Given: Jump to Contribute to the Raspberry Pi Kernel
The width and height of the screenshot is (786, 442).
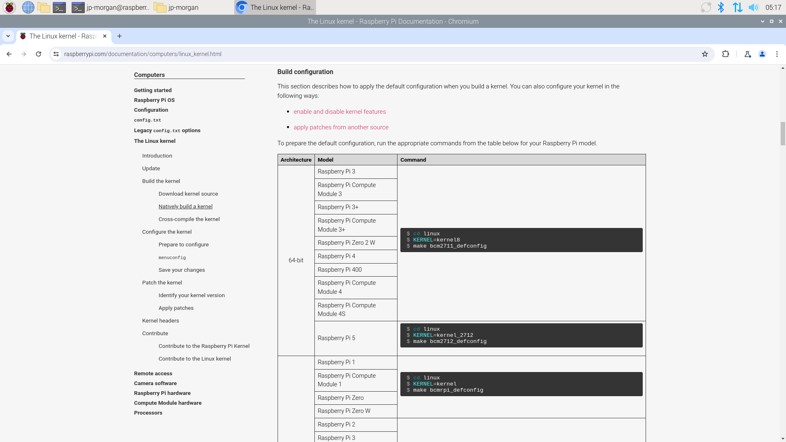Looking at the screenshot, I should [x=204, y=346].
